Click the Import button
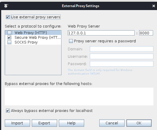The width and height of the screenshot is (157, 130). coord(17,123)
